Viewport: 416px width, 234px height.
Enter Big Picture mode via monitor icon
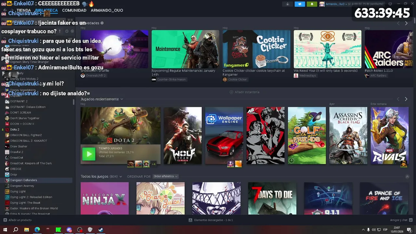tap(390, 4)
